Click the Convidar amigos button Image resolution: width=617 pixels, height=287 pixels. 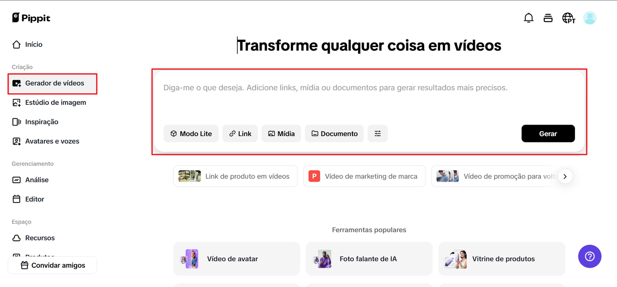coord(53,265)
